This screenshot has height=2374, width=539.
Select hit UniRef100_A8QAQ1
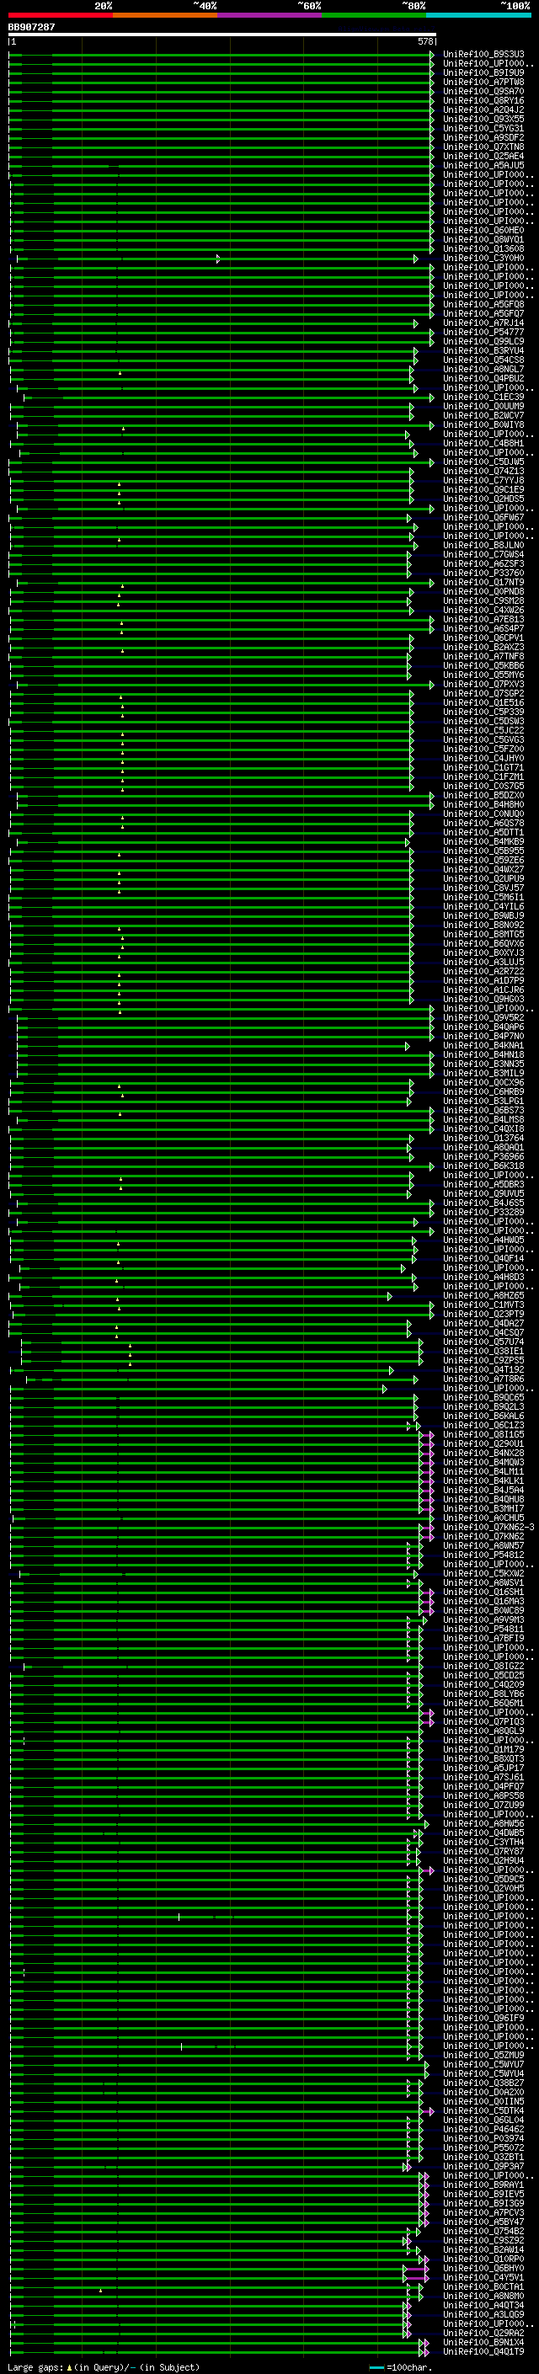[x=483, y=1147]
